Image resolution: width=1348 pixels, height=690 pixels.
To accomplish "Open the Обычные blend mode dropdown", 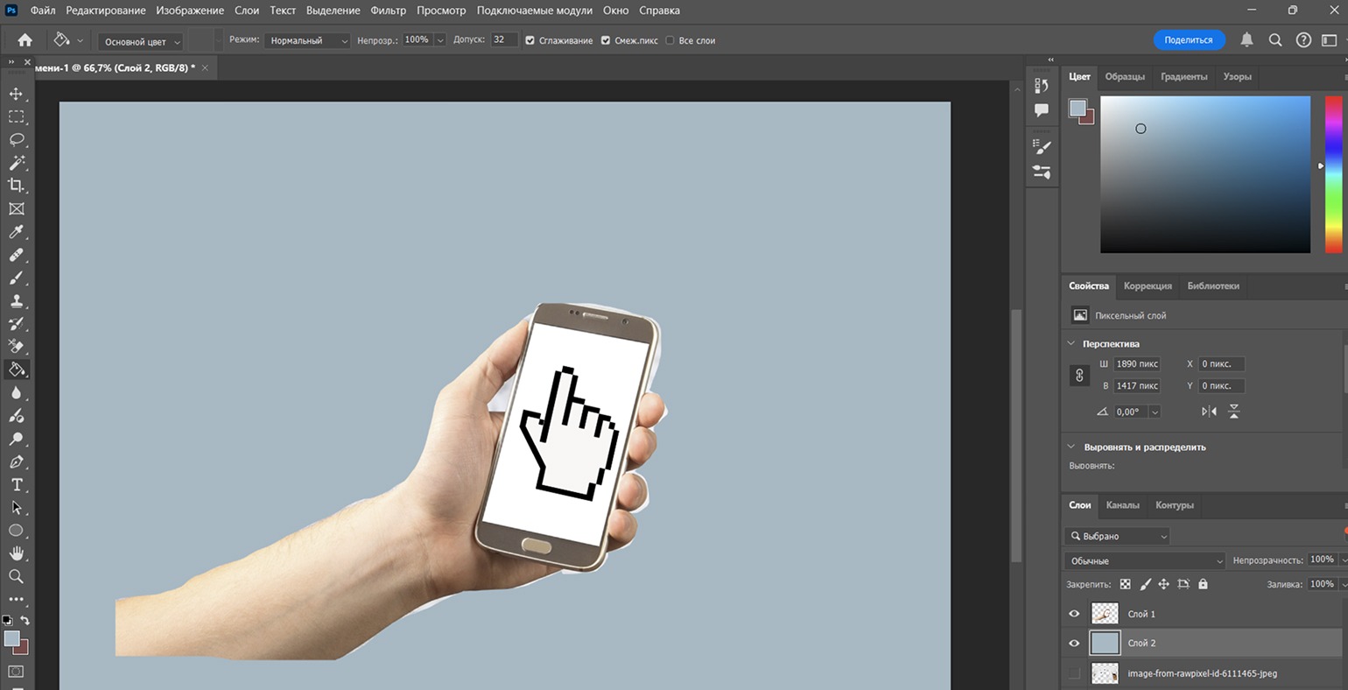I will 1145,560.
